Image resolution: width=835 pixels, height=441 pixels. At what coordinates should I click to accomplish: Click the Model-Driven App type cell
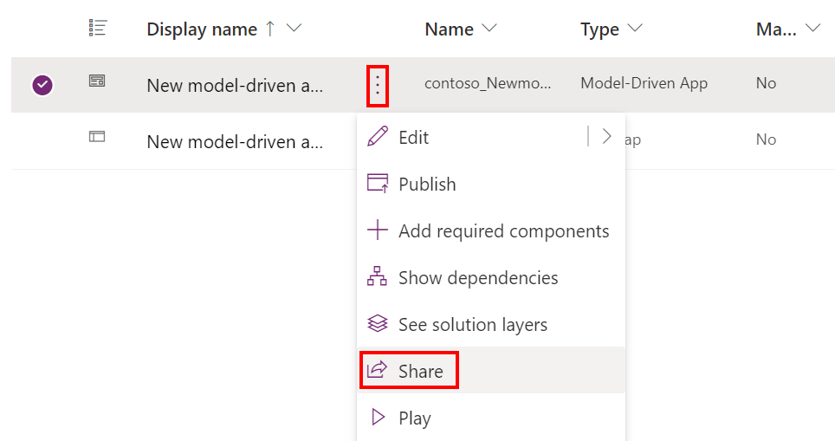(x=644, y=84)
